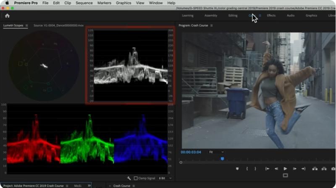Open the 8 Bit depth dropdown
Image resolution: width=336 pixels, height=188 pixels.
[165, 178]
